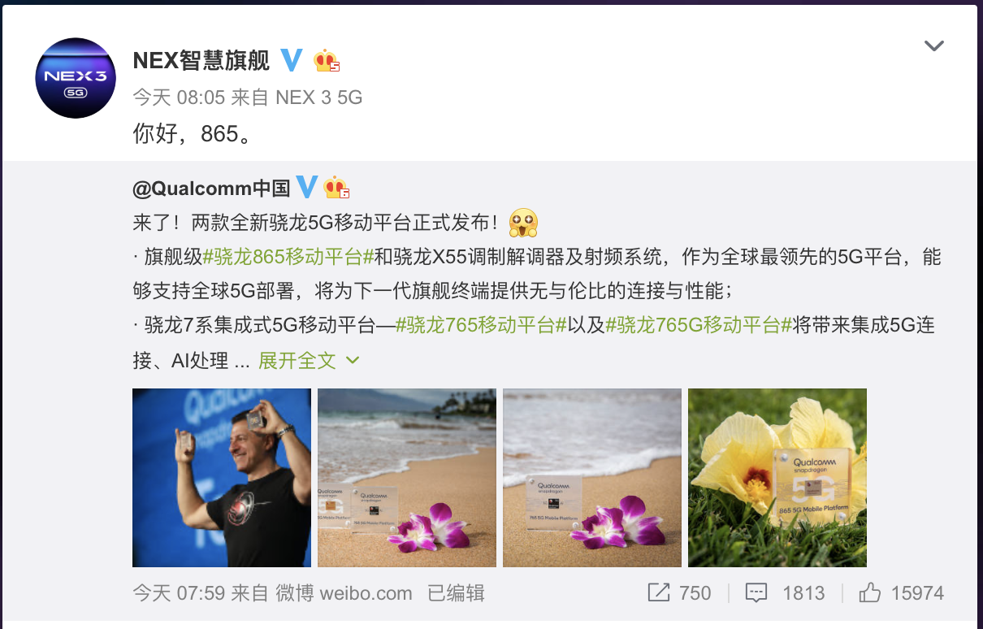Like the post with the thumbs-up icon
This screenshot has height=629, width=983.
pos(869,592)
